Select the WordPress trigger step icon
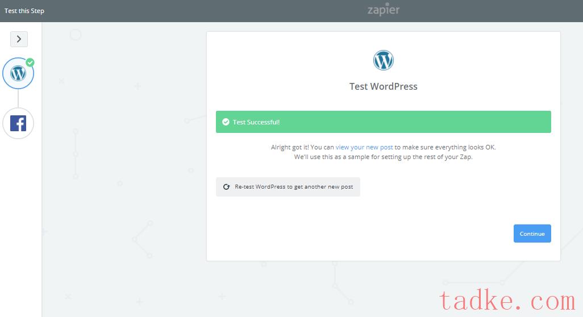The width and height of the screenshot is (583, 317). click(x=18, y=73)
